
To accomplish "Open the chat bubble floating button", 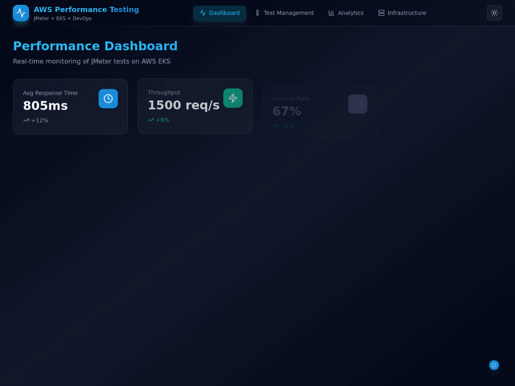I will point(494,365).
